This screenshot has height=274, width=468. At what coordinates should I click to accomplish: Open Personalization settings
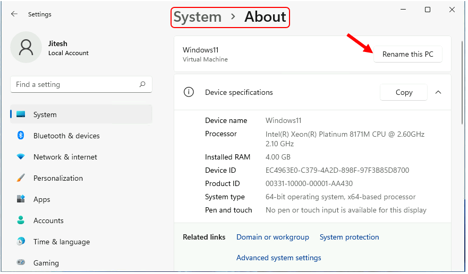pos(81,178)
